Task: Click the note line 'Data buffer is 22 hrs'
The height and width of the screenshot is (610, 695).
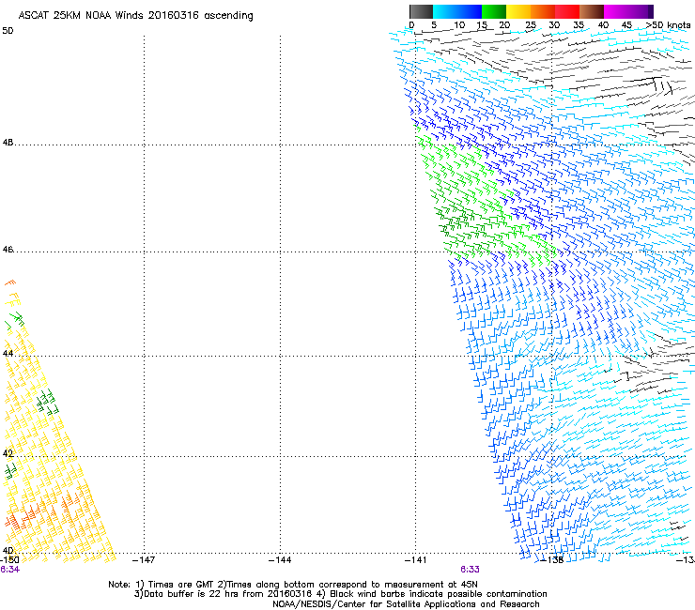Action: (x=192, y=594)
